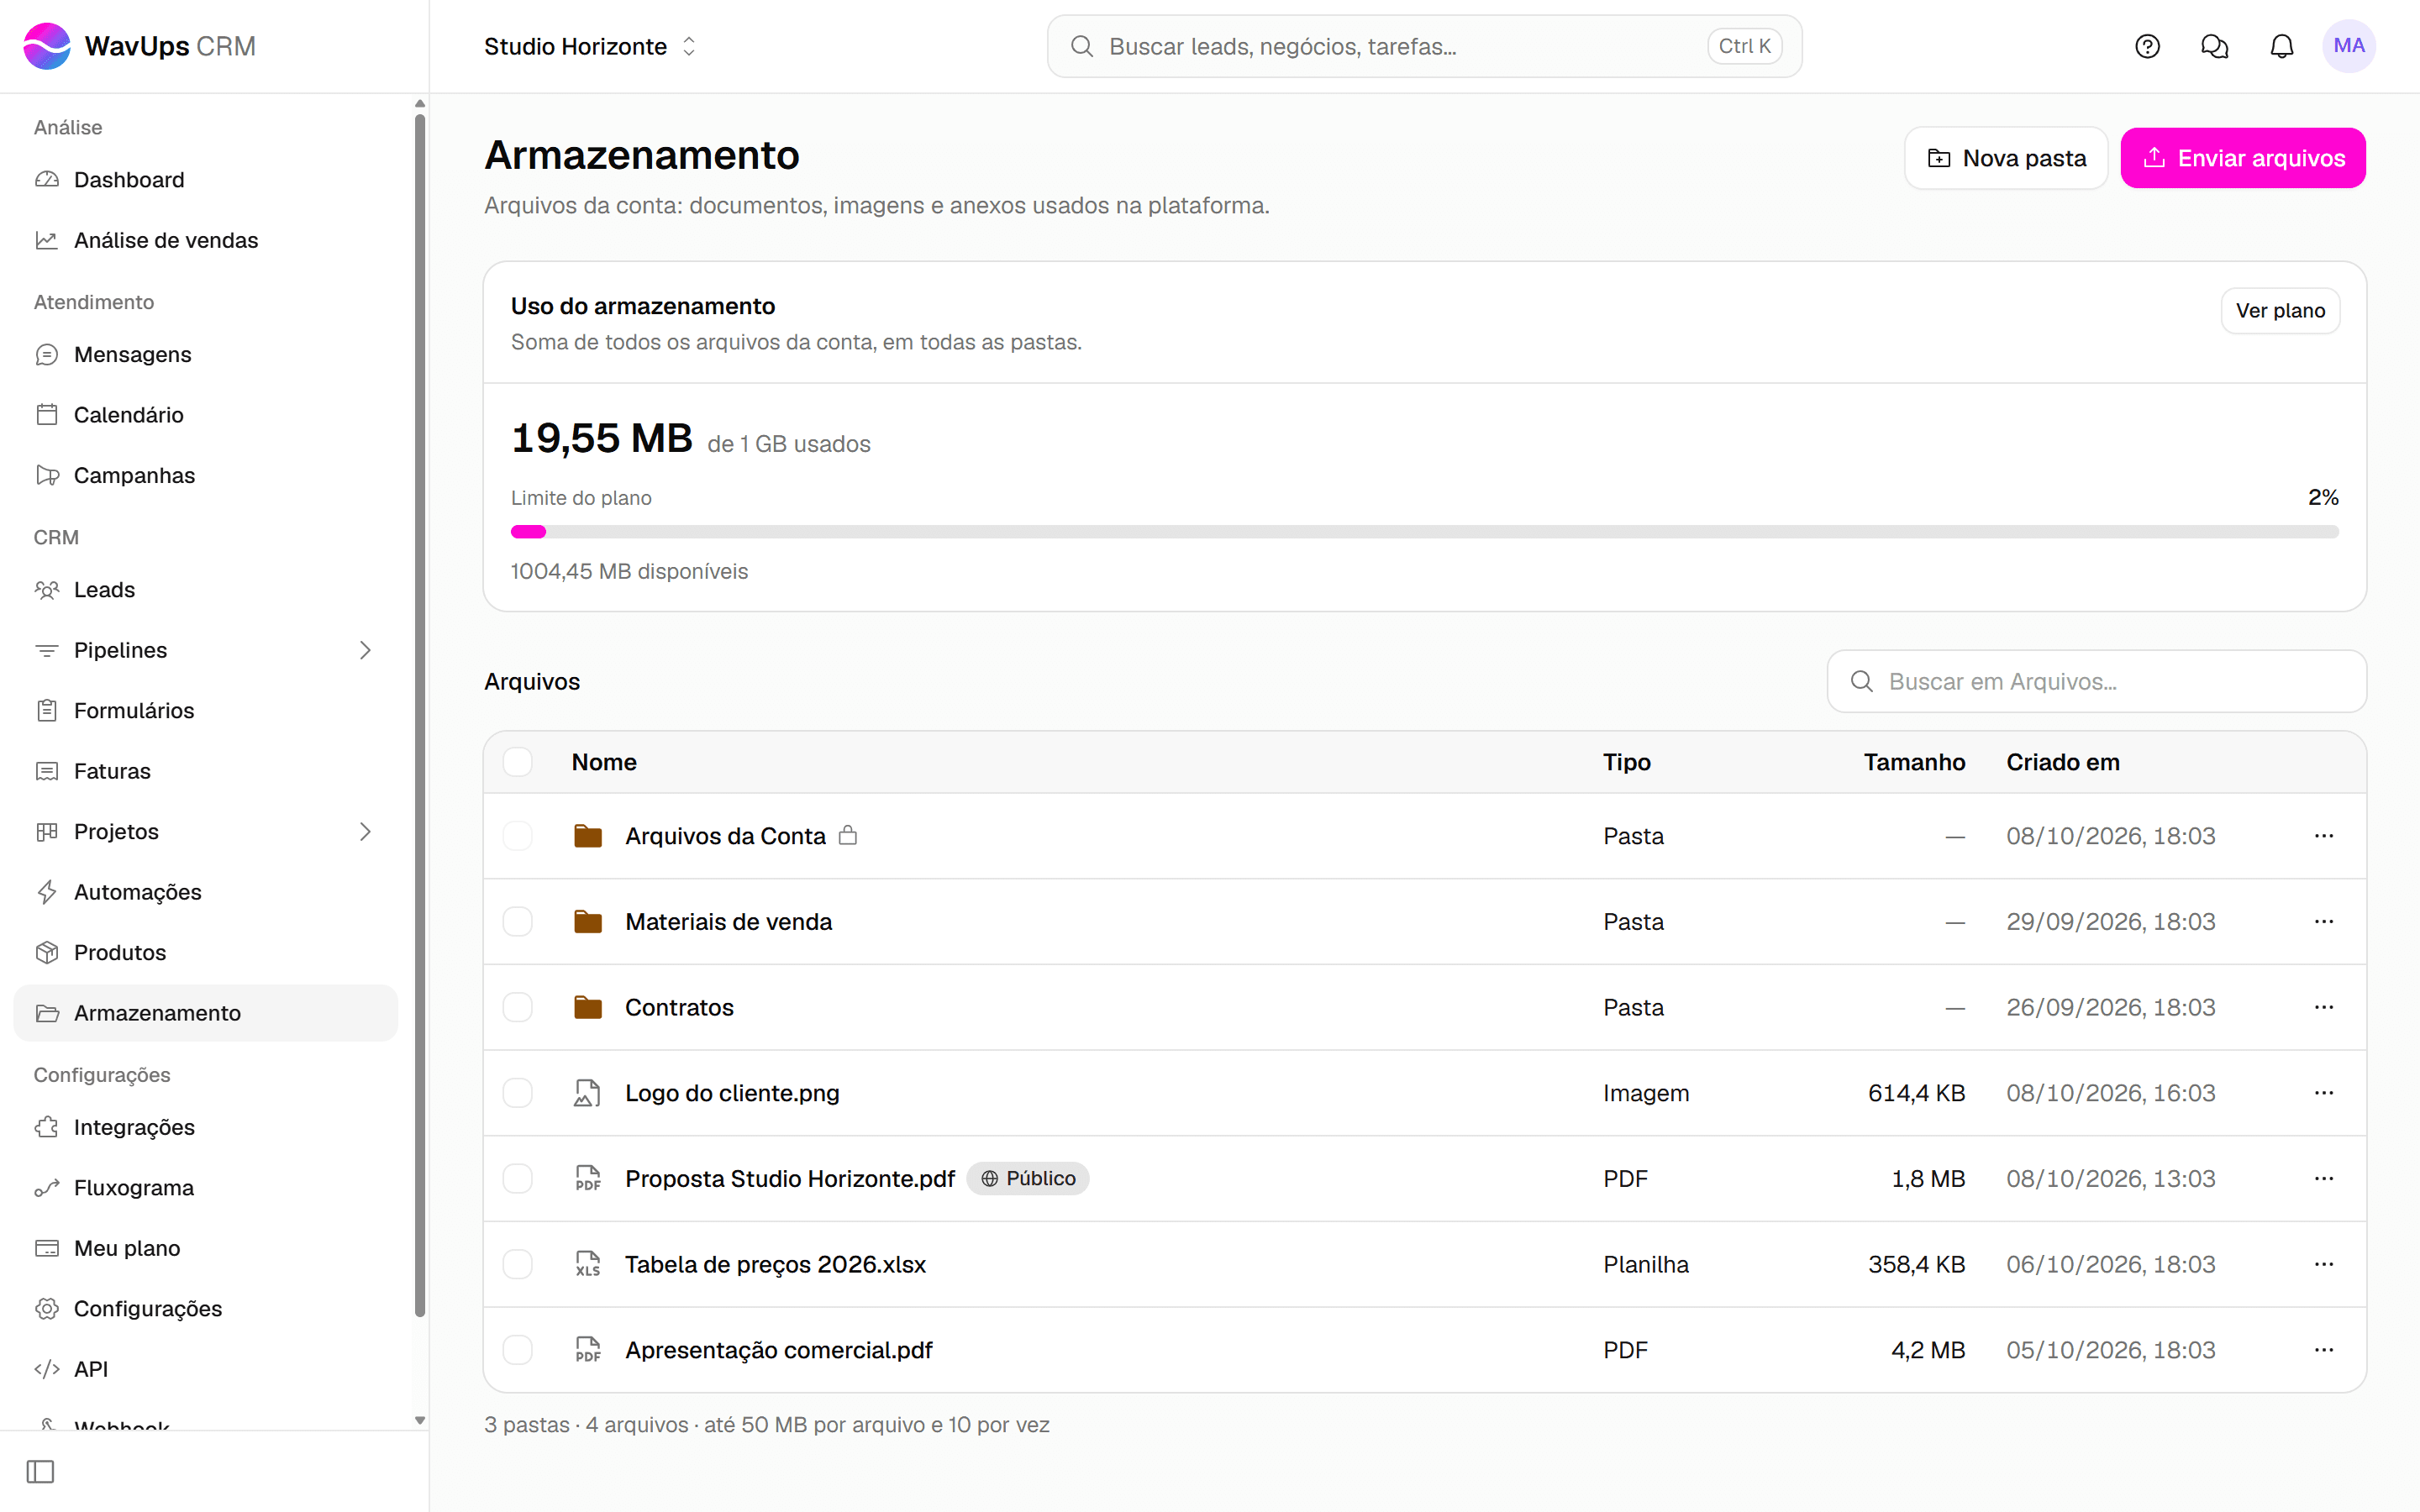
Task: Check the Materiais de venda row checkbox
Action: point(517,921)
